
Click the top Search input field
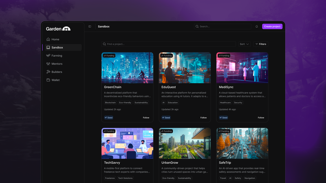[x=222, y=26]
